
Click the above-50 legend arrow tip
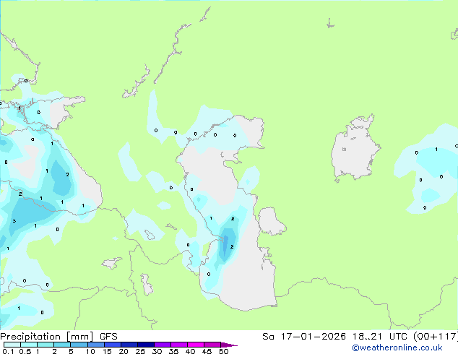[229, 345]
